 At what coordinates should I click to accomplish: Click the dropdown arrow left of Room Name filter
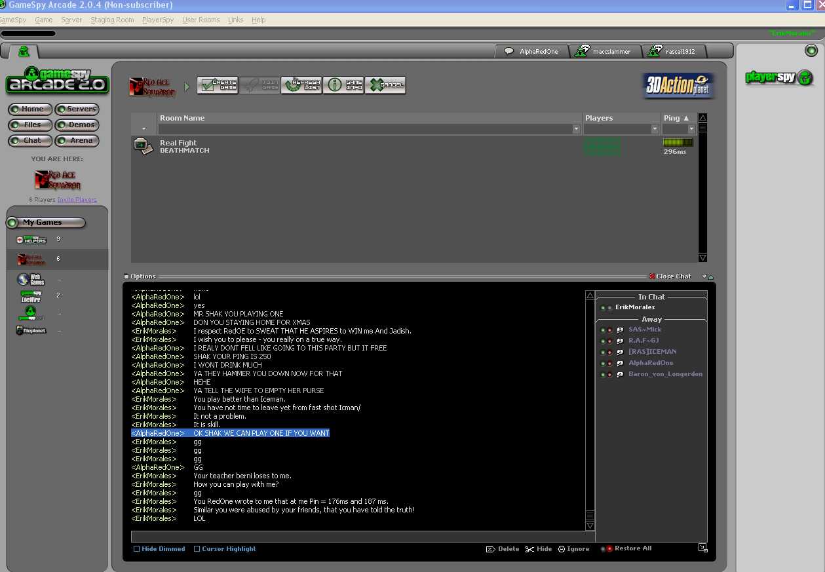tap(144, 129)
